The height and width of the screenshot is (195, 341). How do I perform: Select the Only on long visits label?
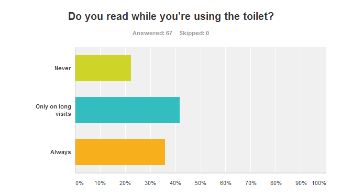53,110
